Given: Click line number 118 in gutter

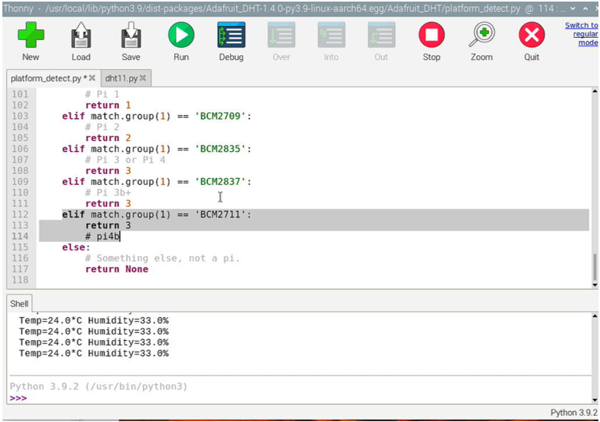Looking at the screenshot, I should tap(20, 280).
